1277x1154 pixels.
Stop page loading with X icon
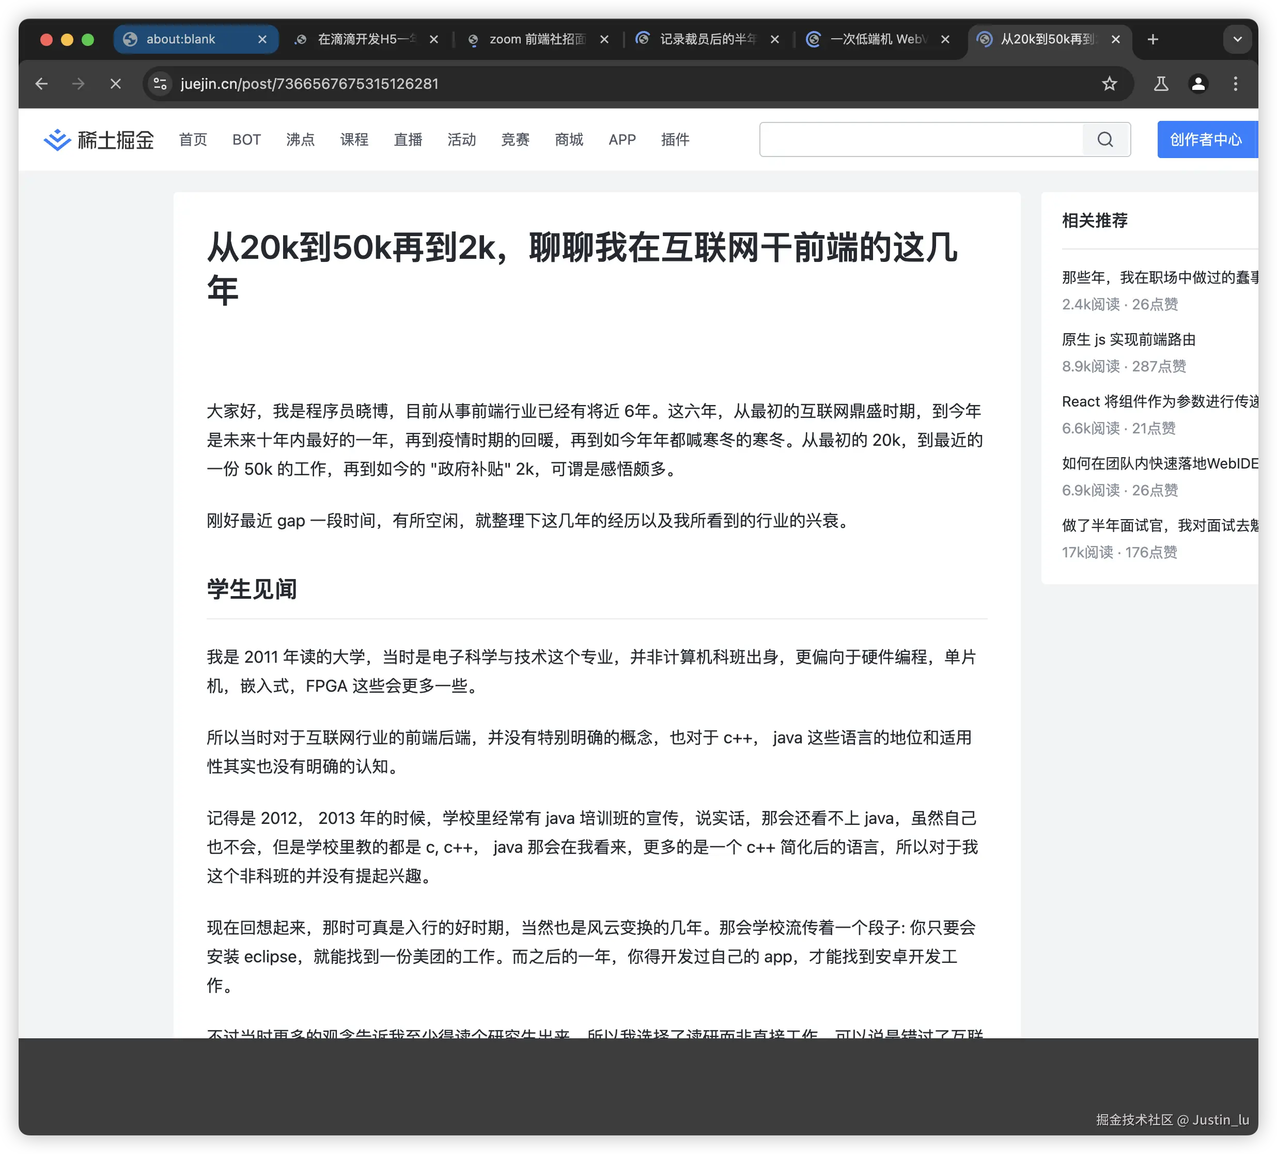coord(115,84)
